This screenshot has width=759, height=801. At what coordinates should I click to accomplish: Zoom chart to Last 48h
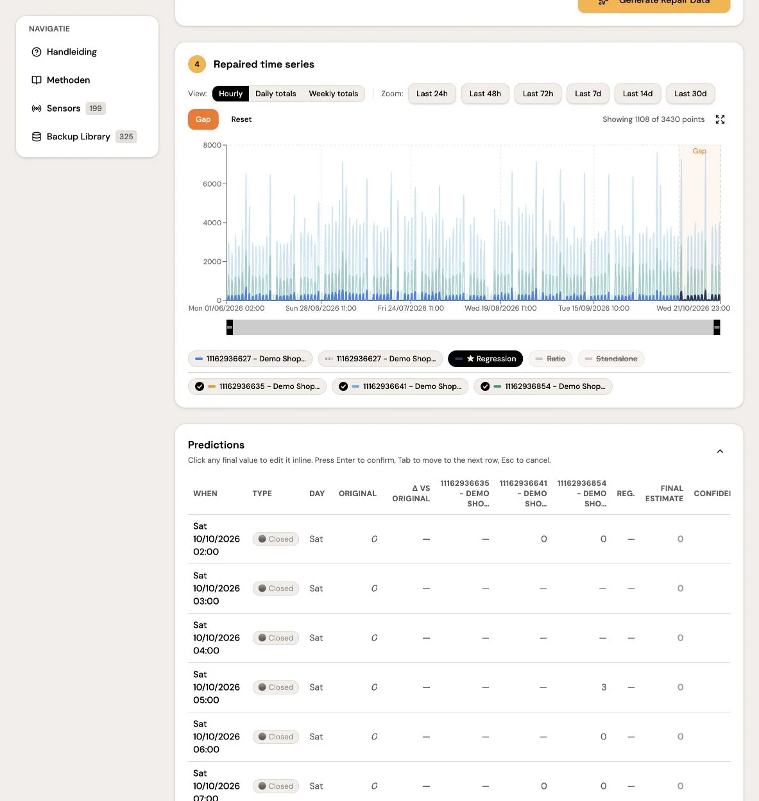click(485, 94)
